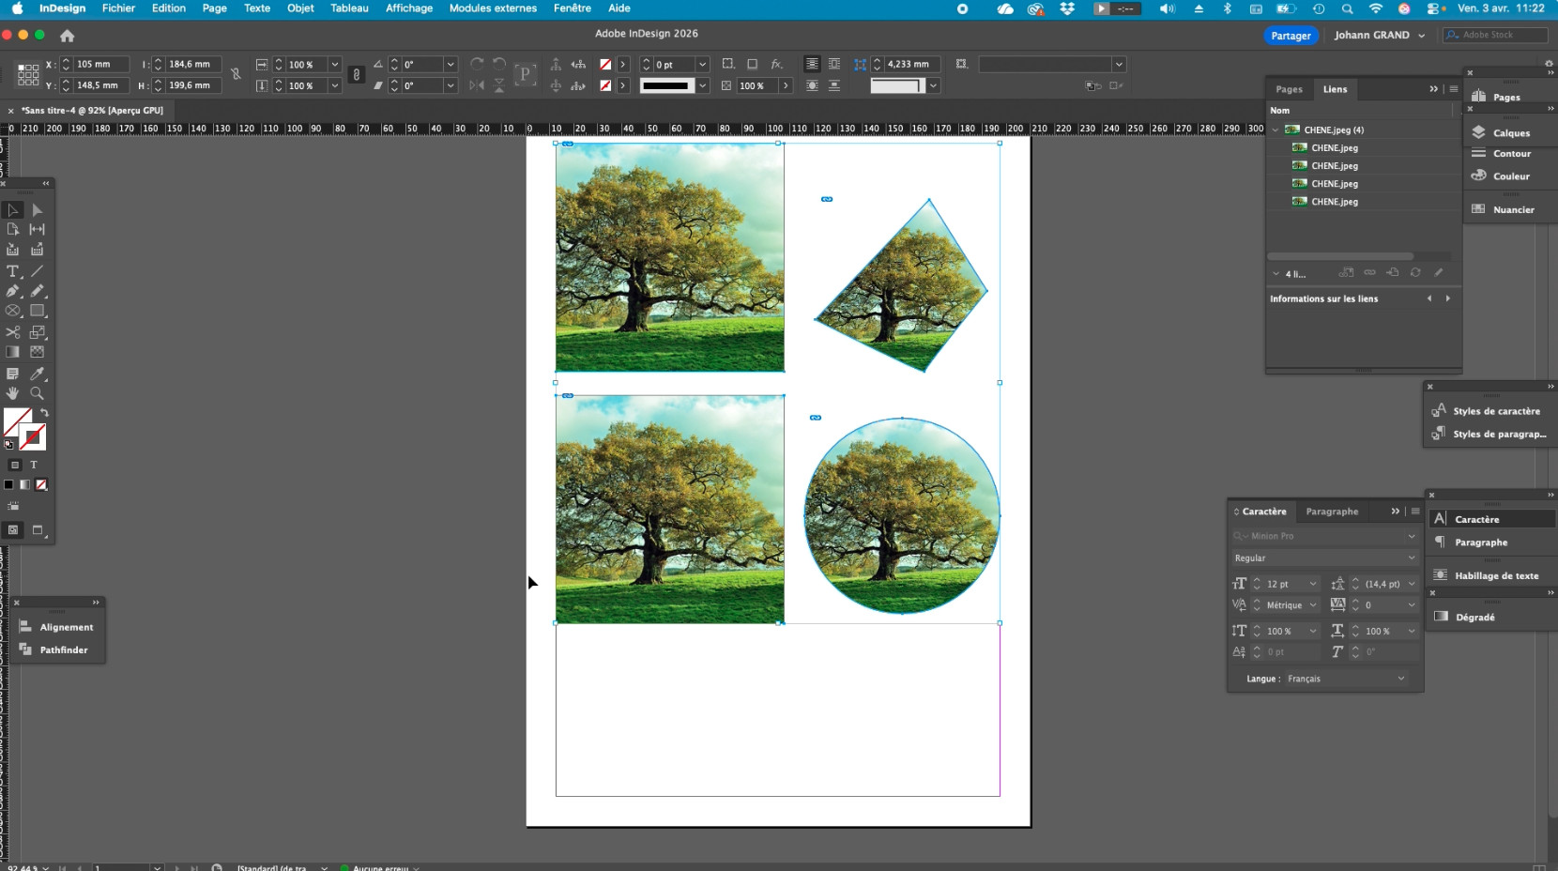This screenshot has width=1558, height=871.
Task: Open the Pathfinder panel
Action: tap(63, 649)
